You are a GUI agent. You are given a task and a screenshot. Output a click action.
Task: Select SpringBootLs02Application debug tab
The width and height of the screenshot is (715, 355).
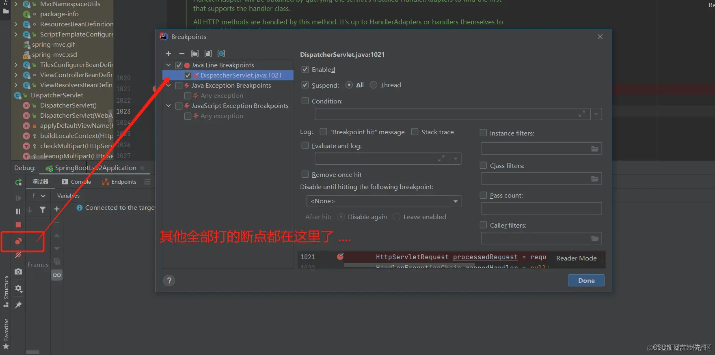tap(95, 168)
